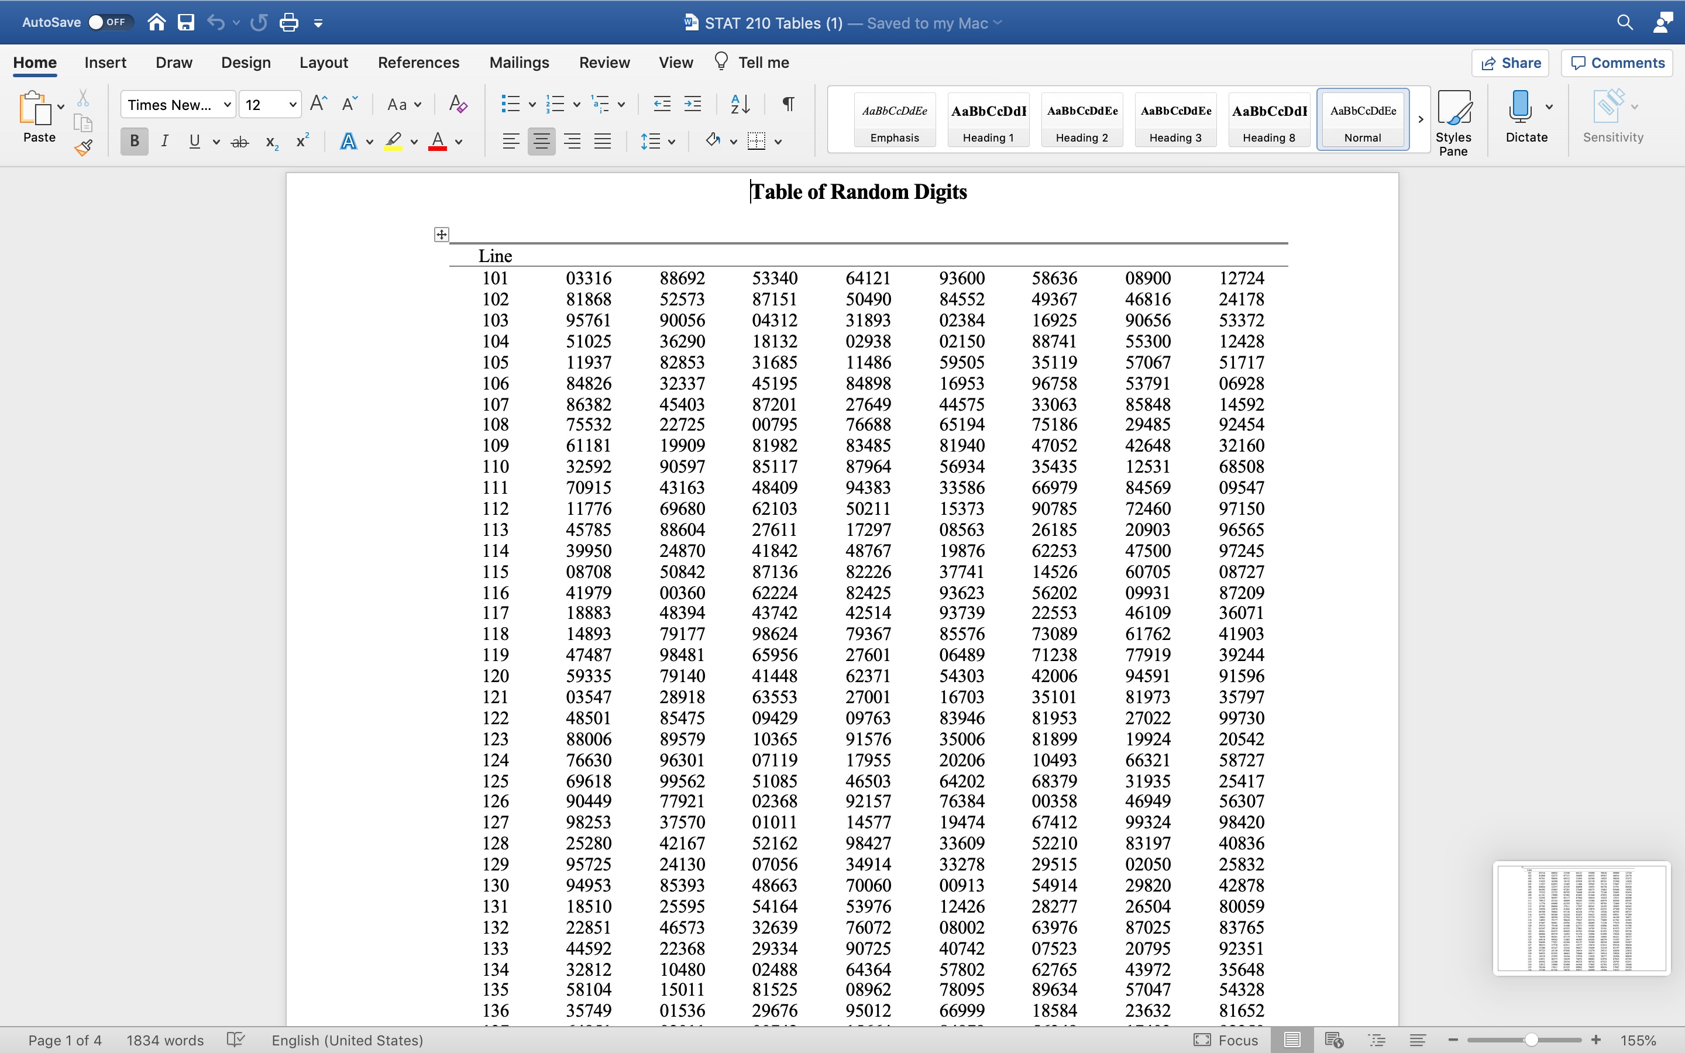Screen dimensions: 1685x1053
Task: Click the Show paragraph marks icon
Action: pos(788,105)
